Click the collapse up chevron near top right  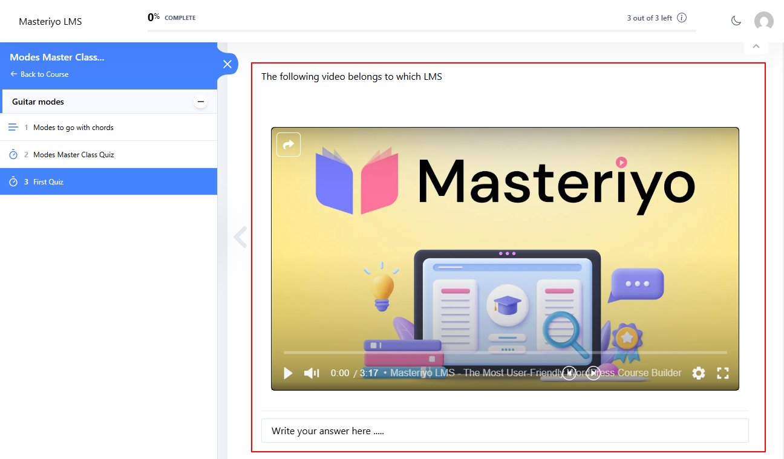[756, 46]
